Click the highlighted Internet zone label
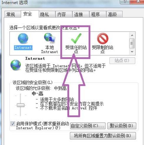144x145 pixels. pyautogui.click(x=23, y=48)
